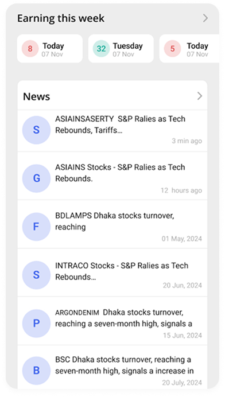Select the red 8 earnings badge

tap(30, 48)
